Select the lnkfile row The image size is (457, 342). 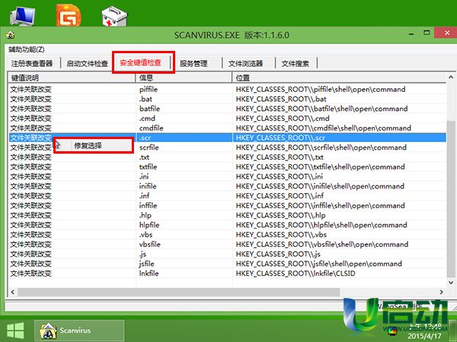click(227, 274)
